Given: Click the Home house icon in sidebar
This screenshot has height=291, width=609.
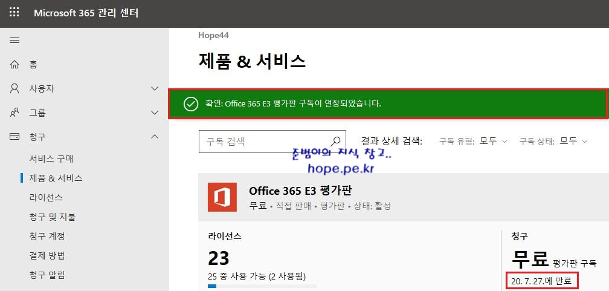Looking at the screenshot, I should [14, 65].
